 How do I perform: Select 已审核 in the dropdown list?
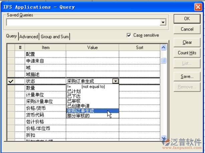(93, 101)
